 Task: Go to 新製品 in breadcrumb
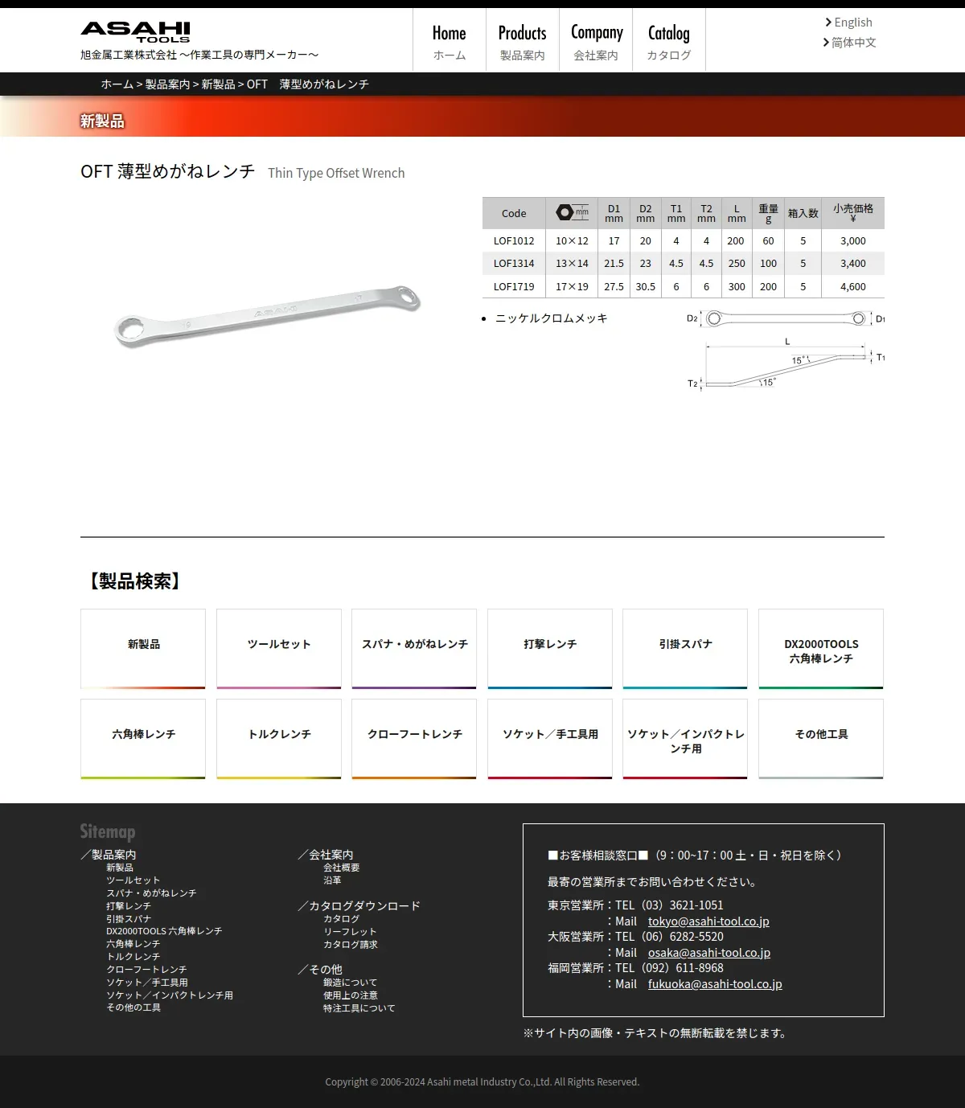[218, 84]
